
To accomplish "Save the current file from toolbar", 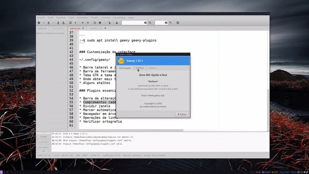I will click(x=58, y=23).
